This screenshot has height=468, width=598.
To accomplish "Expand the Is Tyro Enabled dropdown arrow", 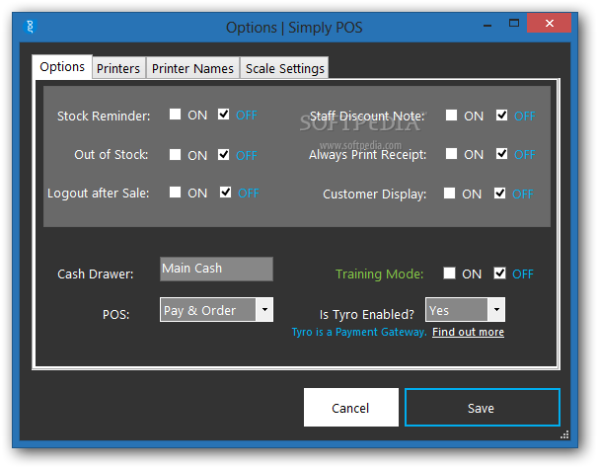I will click(496, 310).
